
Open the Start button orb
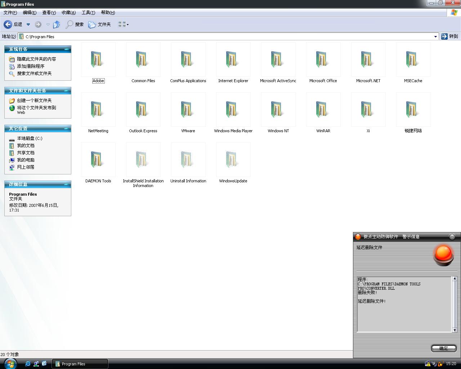10,364
